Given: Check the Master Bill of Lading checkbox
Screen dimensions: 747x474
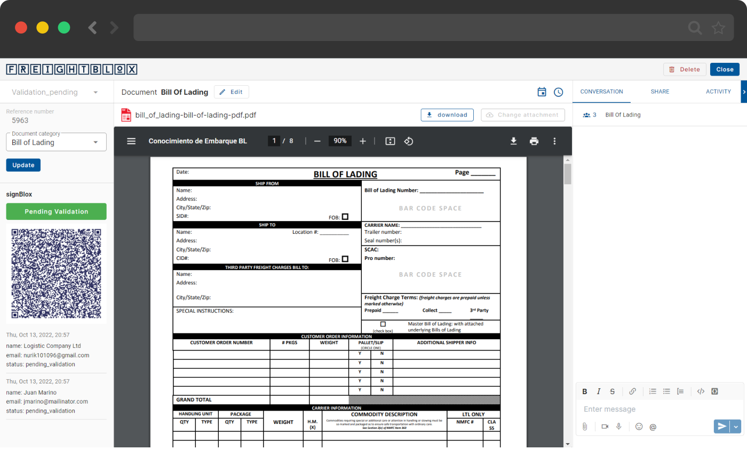Looking at the screenshot, I should [383, 324].
